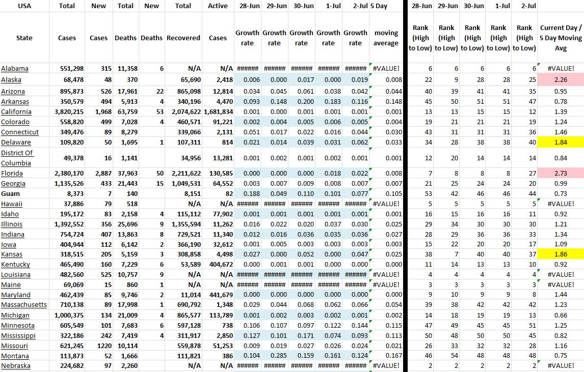Select the 'moving average' column header cell
Screen dimensions: 584x372
386,38
